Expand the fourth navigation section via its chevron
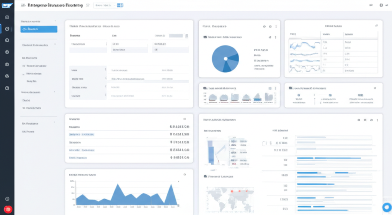This screenshot has height=215, width=392. (54, 123)
